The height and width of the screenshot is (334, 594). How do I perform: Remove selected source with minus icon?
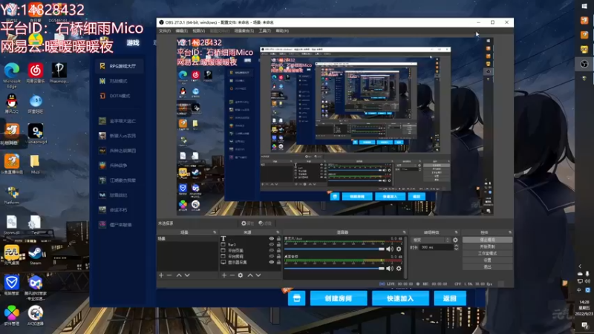(x=232, y=275)
